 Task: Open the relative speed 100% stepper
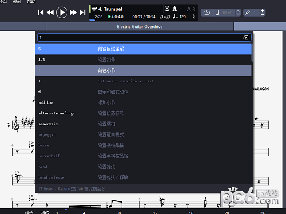(x=238, y=13)
